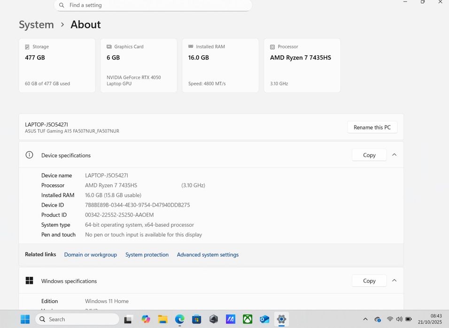449x328 pixels.
Task: Open Task View from the taskbar
Action: pyautogui.click(x=128, y=319)
